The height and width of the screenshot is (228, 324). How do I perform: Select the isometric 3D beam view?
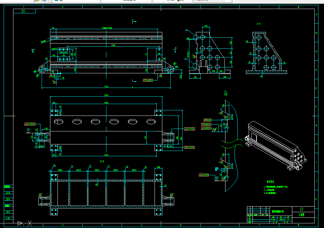point(275,146)
